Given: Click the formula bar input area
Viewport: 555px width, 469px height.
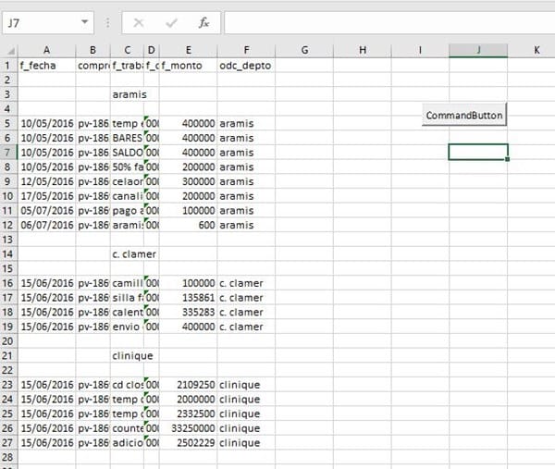Looking at the screenshot, I should 389,22.
